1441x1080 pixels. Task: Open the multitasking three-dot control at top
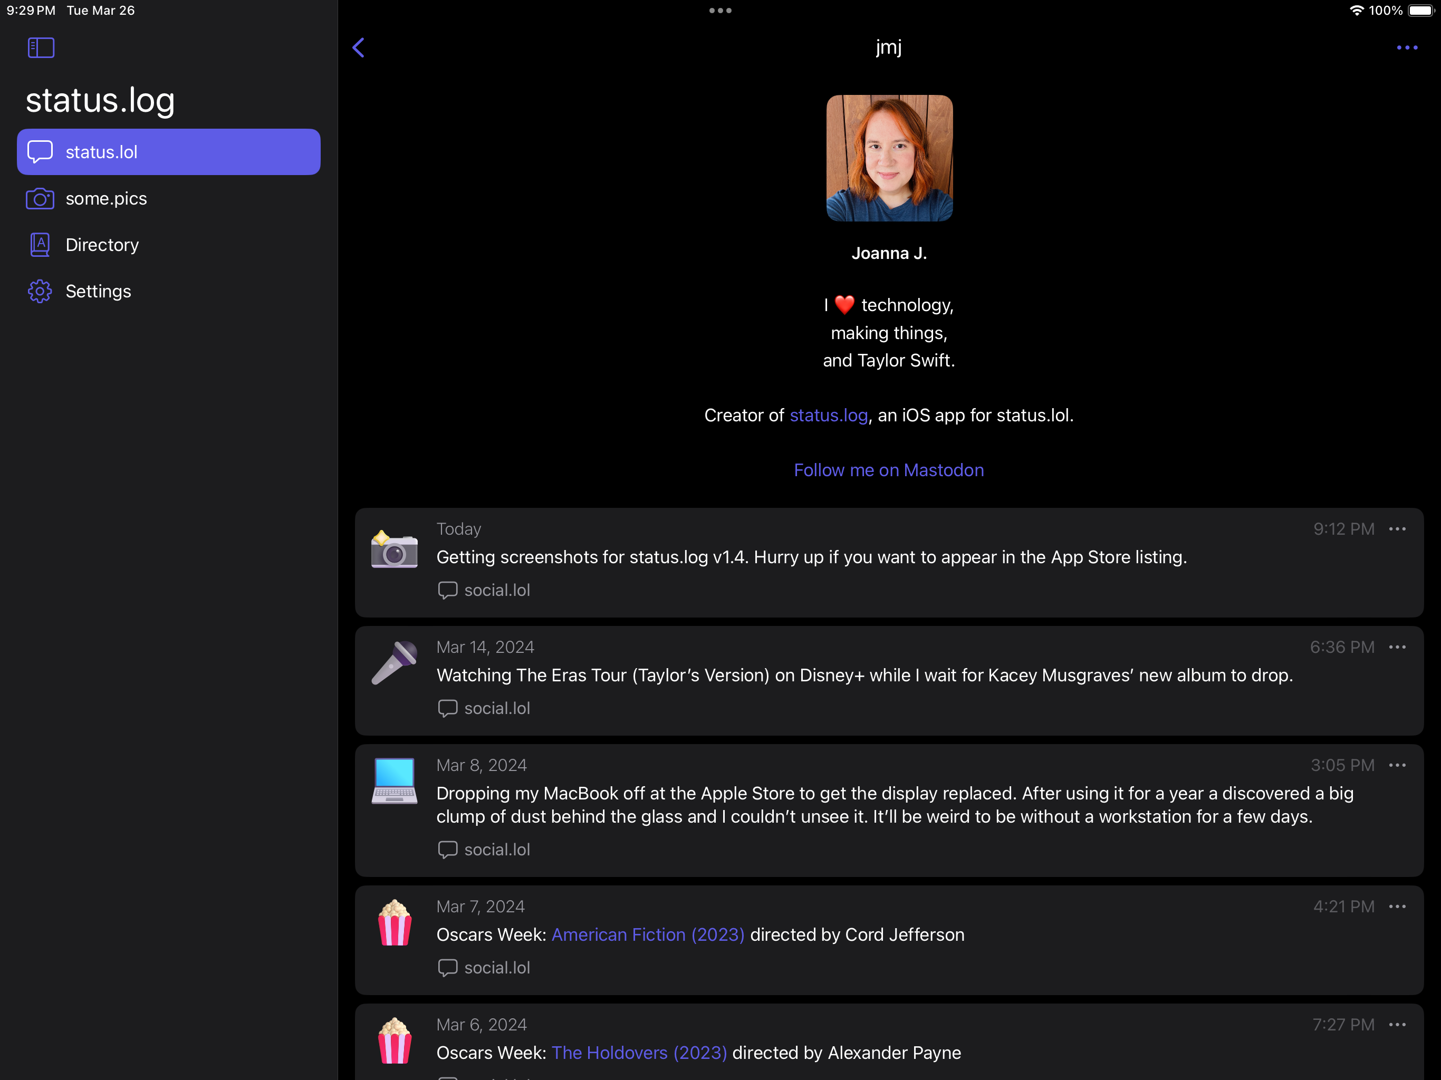coord(720,11)
